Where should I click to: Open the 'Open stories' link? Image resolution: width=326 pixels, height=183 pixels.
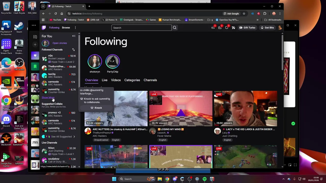click(x=60, y=43)
